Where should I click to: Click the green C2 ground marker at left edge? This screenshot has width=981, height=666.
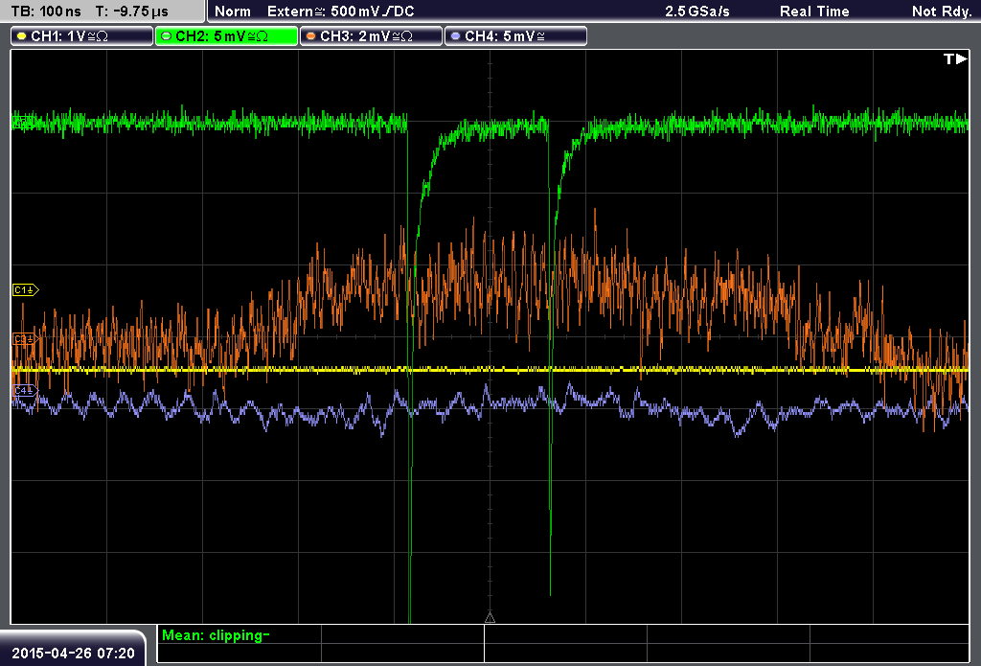point(23,123)
